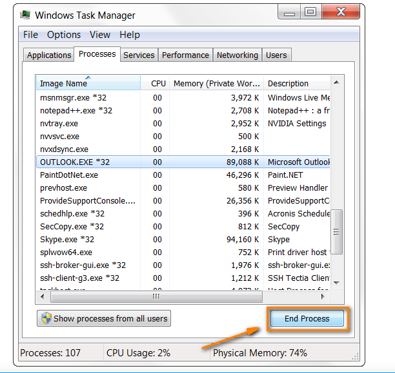
Task: Click the vertical scrollbar thumb
Action: (336, 232)
